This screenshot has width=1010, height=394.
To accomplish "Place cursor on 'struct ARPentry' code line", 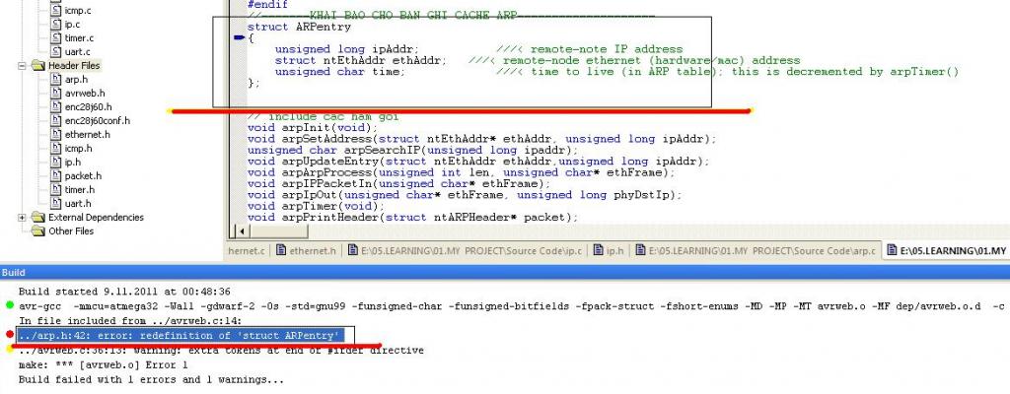I will [x=299, y=27].
